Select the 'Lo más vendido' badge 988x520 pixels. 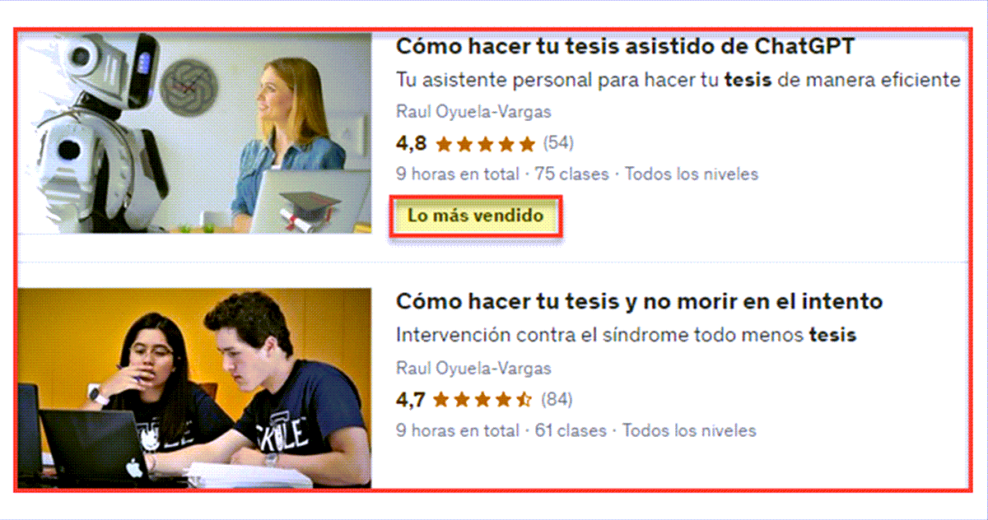[476, 216]
